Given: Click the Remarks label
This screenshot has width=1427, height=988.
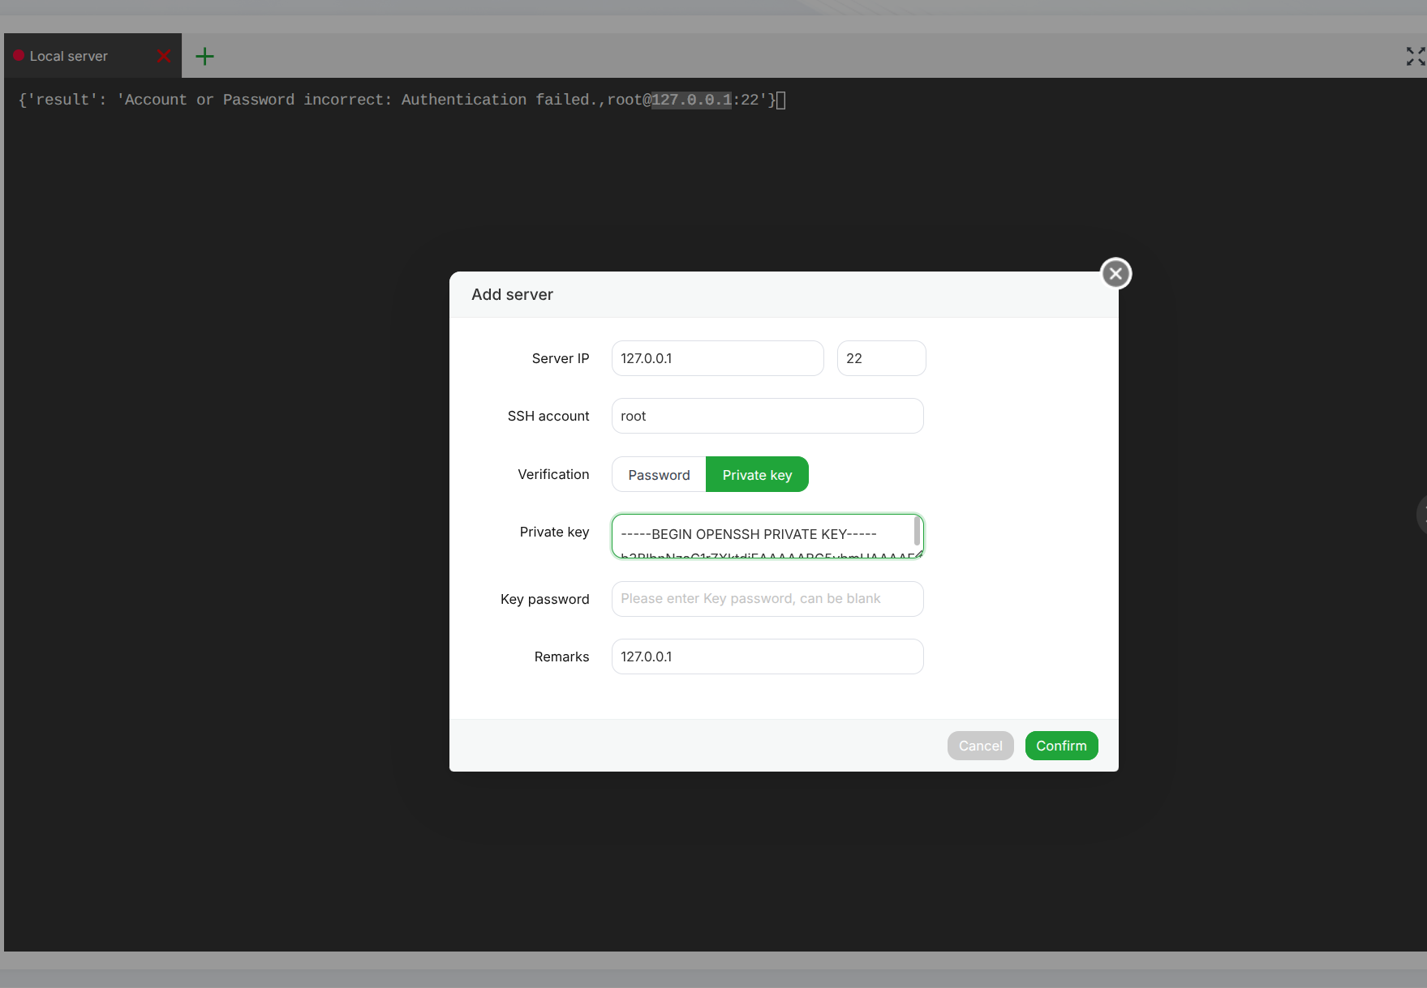Looking at the screenshot, I should point(561,657).
